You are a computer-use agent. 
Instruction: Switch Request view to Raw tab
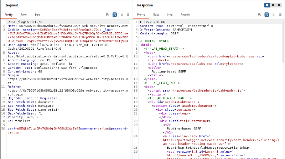(24, 15)
